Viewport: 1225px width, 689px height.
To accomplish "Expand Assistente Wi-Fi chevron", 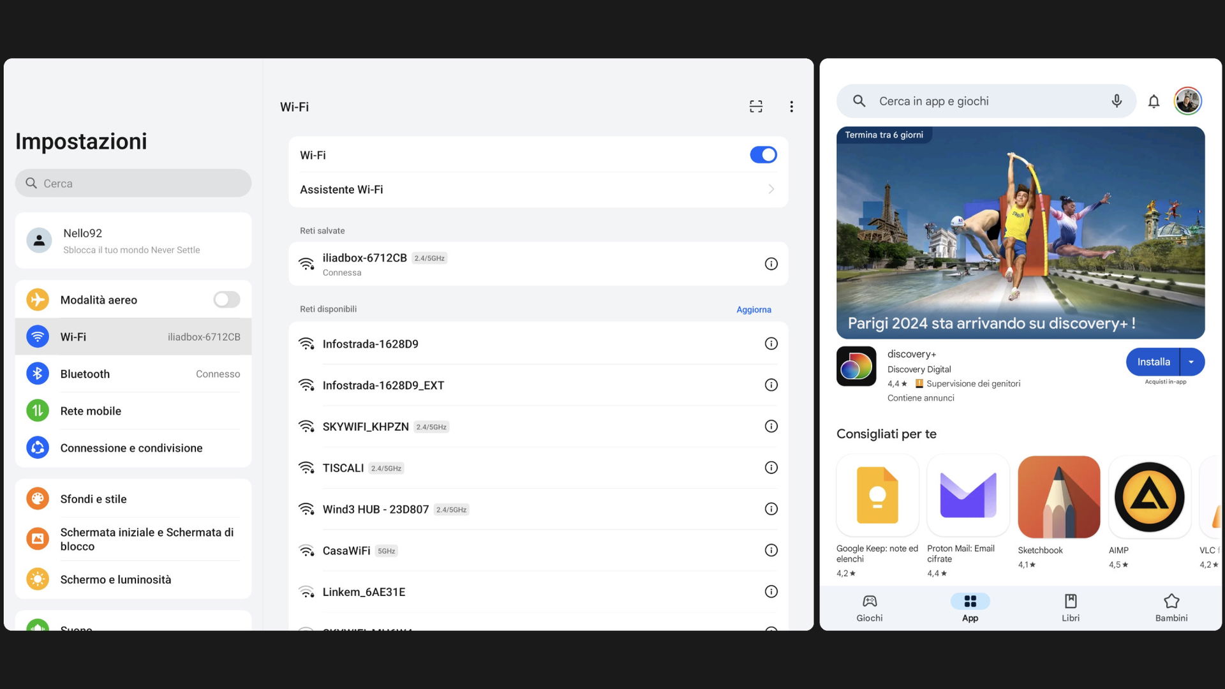I will coord(771,189).
